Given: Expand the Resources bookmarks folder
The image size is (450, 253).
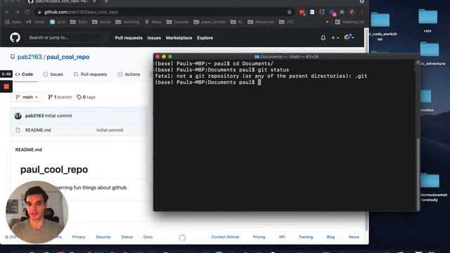Looking at the screenshot, I should tap(261, 22).
